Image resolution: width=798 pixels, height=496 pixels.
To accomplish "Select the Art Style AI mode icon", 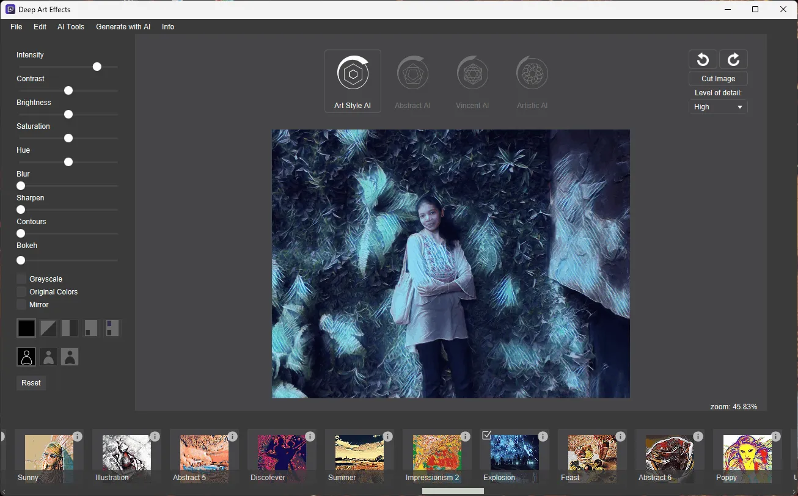I will coord(353,75).
